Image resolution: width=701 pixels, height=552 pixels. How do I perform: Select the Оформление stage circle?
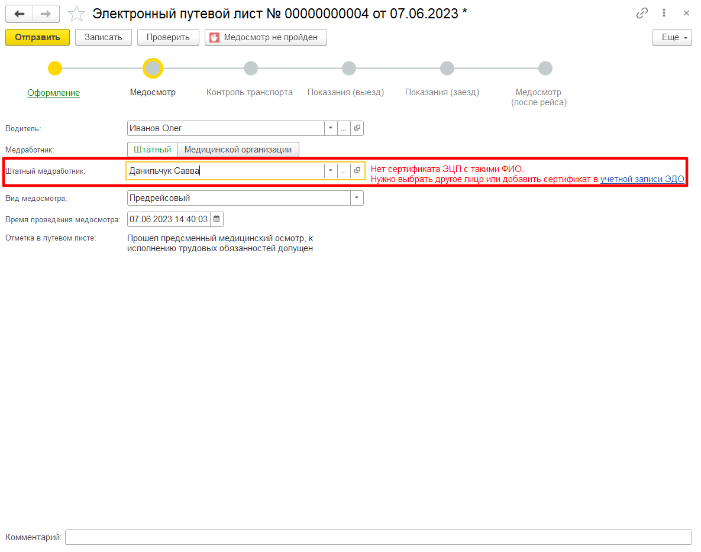tap(55, 69)
